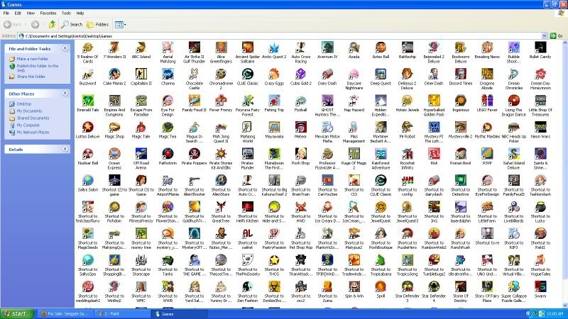This screenshot has height=319, width=568.
Task: Select the Neon Wars icon
Action: point(540,128)
